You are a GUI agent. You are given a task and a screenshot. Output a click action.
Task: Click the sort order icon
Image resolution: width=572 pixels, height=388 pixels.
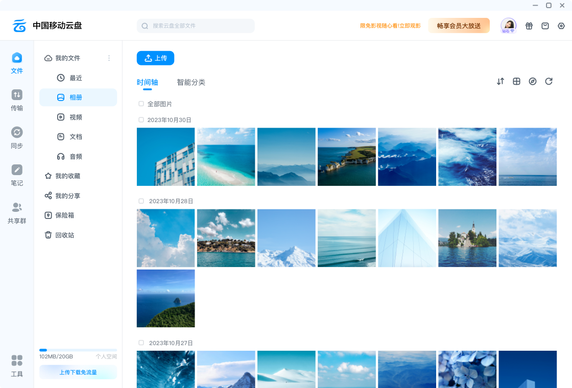point(500,82)
